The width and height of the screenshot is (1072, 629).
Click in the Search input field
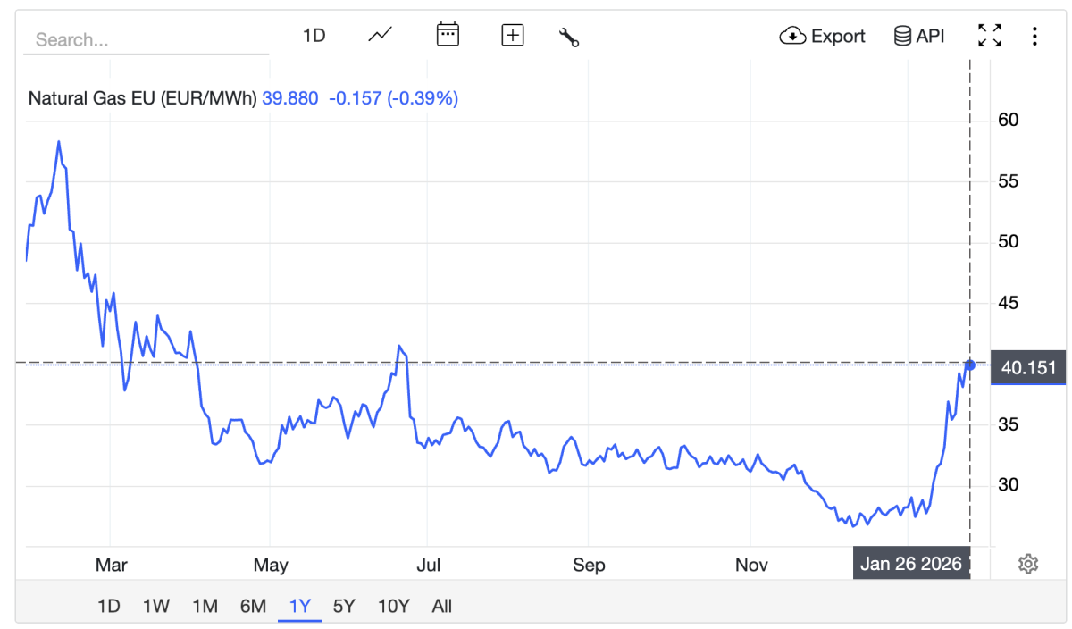click(146, 40)
